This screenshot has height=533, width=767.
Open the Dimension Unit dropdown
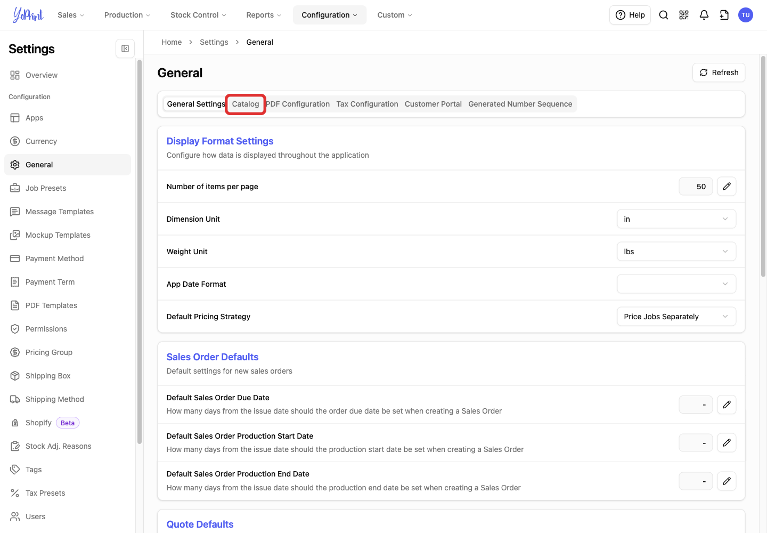[x=676, y=219]
